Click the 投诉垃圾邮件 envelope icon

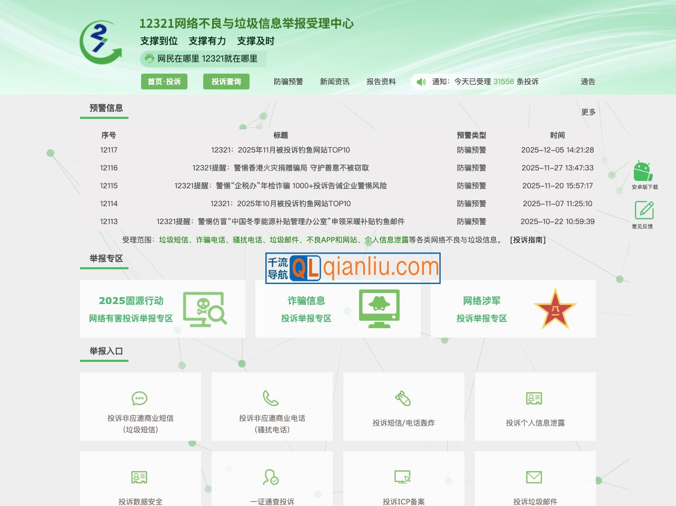coord(534,477)
